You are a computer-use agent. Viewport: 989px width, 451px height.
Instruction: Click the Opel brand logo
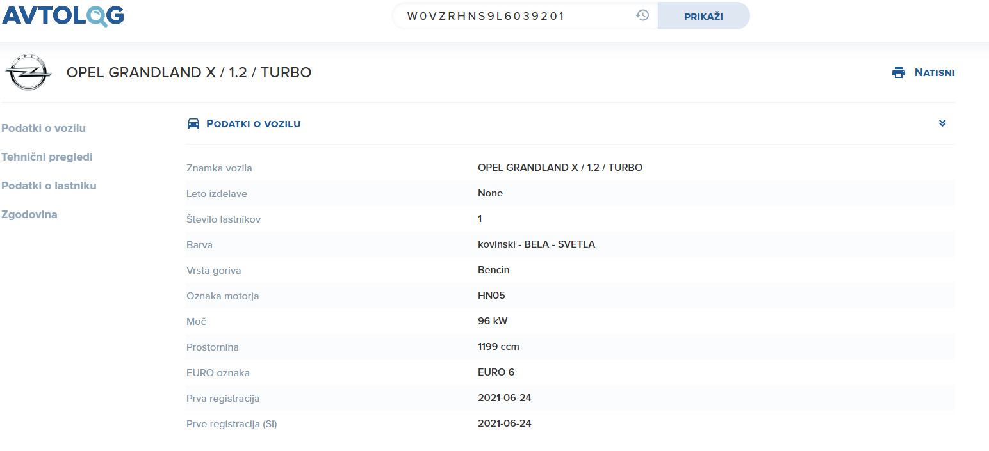pos(28,72)
